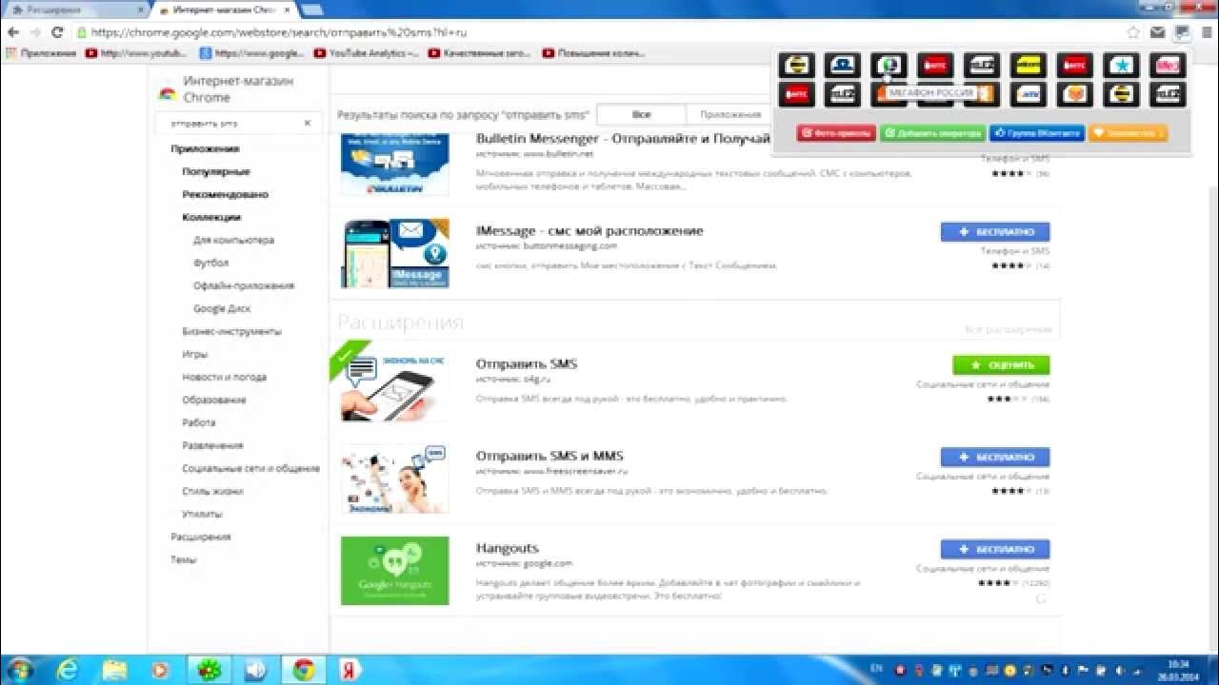Open the Все расширения link
Viewport: 1219px width, 685px height.
coord(1008,329)
